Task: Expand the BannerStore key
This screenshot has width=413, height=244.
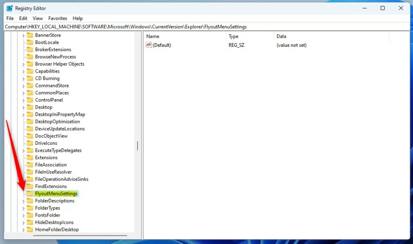Action: 23,35
